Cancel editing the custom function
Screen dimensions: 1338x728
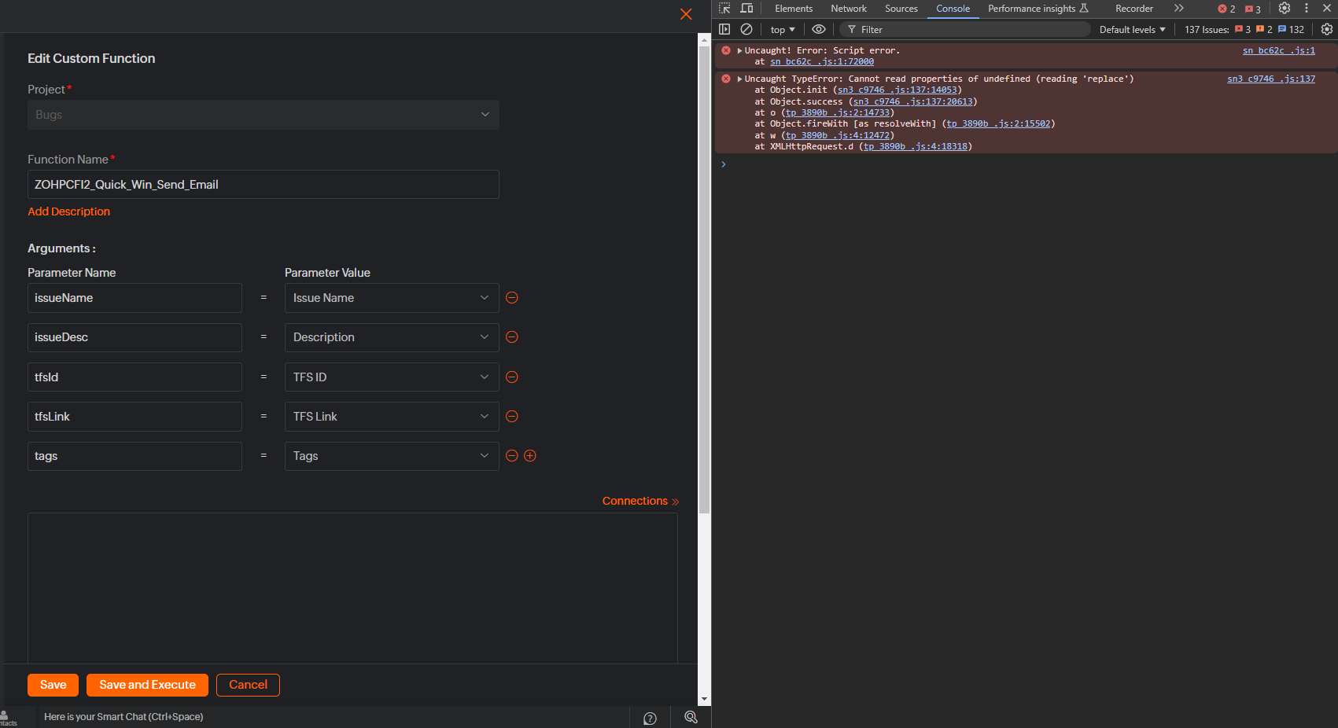(248, 685)
